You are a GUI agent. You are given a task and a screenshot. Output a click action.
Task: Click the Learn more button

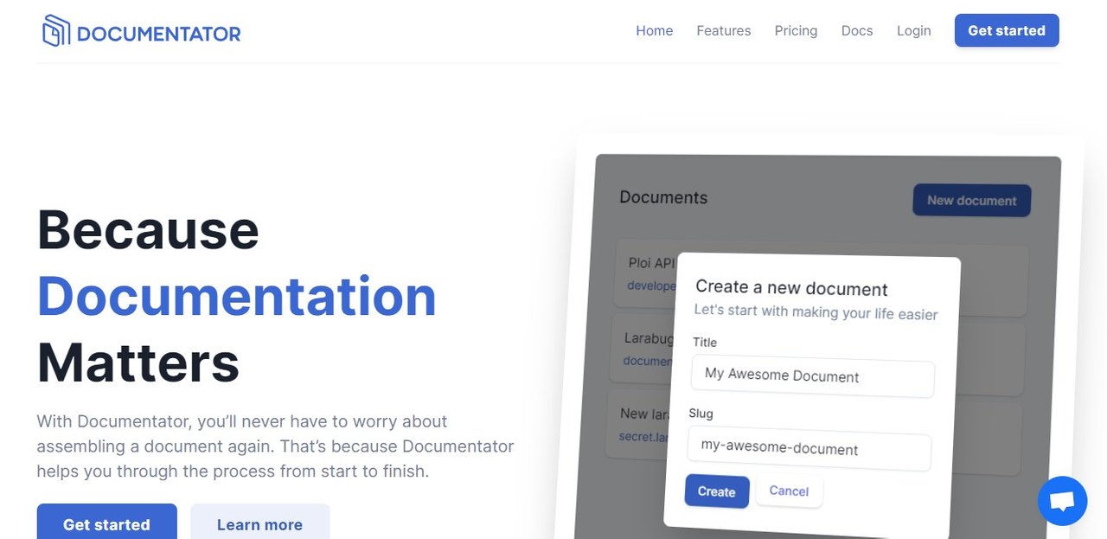point(259,523)
